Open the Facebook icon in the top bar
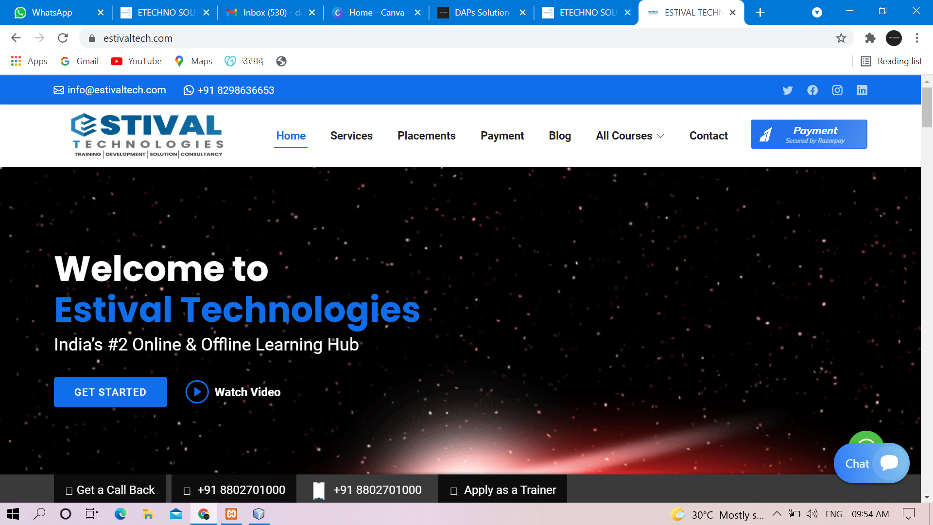The width and height of the screenshot is (933, 525). (x=812, y=90)
